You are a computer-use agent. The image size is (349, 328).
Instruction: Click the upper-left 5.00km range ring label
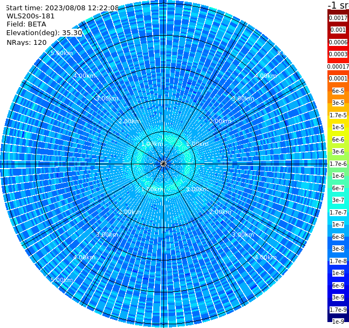(x=61, y=53)
